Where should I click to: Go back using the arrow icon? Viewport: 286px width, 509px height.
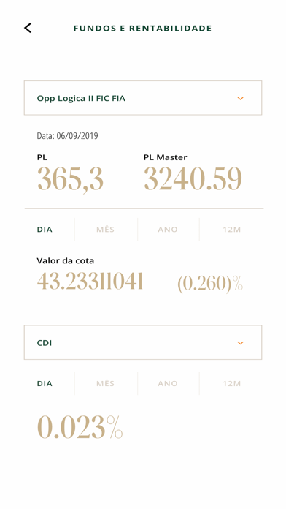[x=28, y=28]
